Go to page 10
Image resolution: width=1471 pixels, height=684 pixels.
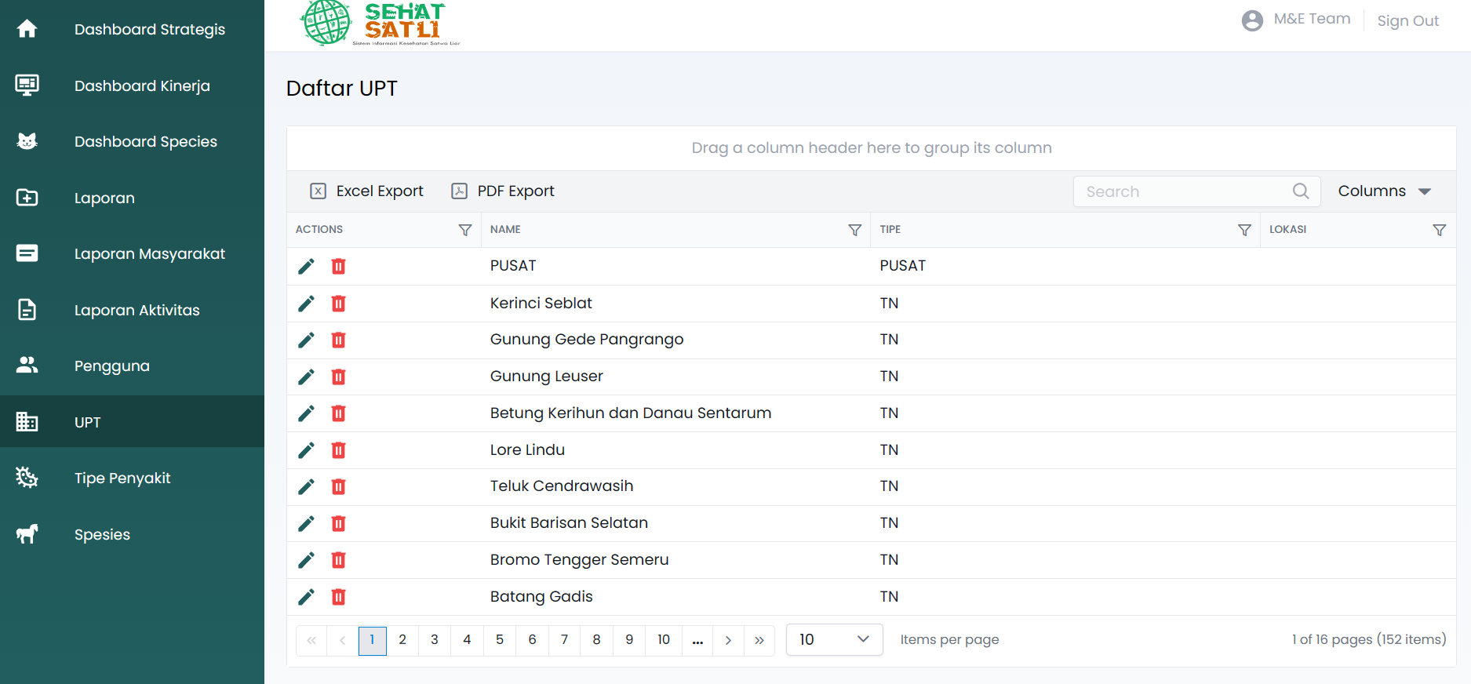[x=664, y=639]
